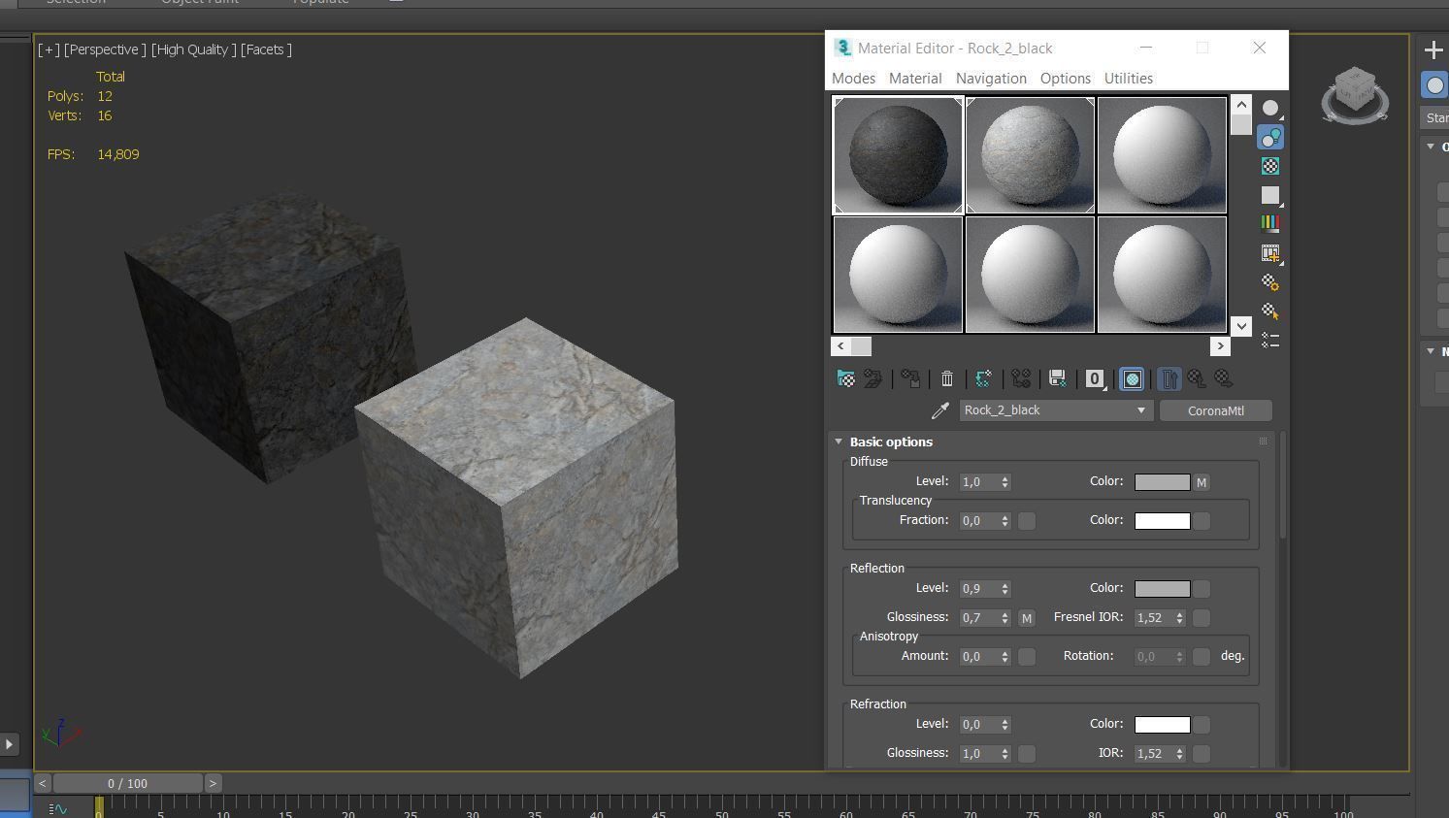Click the Diffuse Level spinner arrows
1449x818 pixels.
[x=1004, y=482]
